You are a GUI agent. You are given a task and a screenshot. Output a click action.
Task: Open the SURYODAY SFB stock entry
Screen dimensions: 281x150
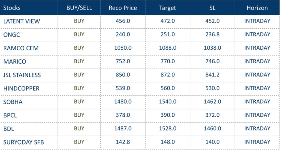click(x=24, y=142)
